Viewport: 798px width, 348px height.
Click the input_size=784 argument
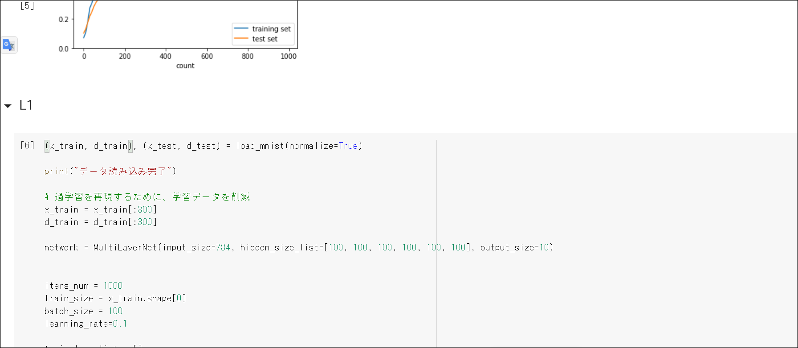point(196,247)
